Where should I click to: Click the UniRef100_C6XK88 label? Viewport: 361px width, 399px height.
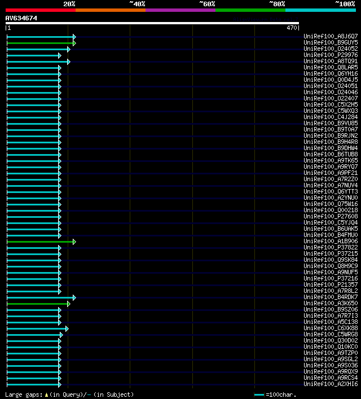(331, 328)
